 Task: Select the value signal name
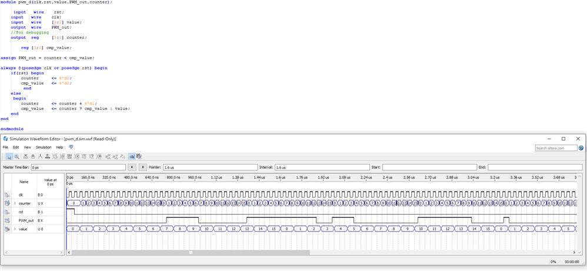(x=23, y=229)
